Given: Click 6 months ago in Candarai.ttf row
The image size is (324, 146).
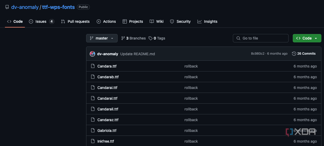Looking at the screenshot, I should 305,88.
